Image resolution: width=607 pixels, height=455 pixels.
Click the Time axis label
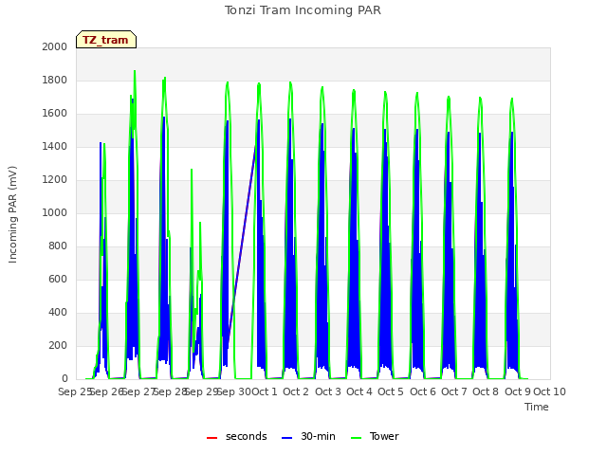(537, 407)
